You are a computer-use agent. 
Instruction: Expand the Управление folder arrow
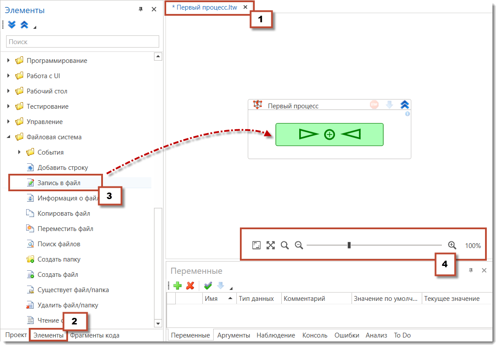pyautogui.click(x=8, y=121)
